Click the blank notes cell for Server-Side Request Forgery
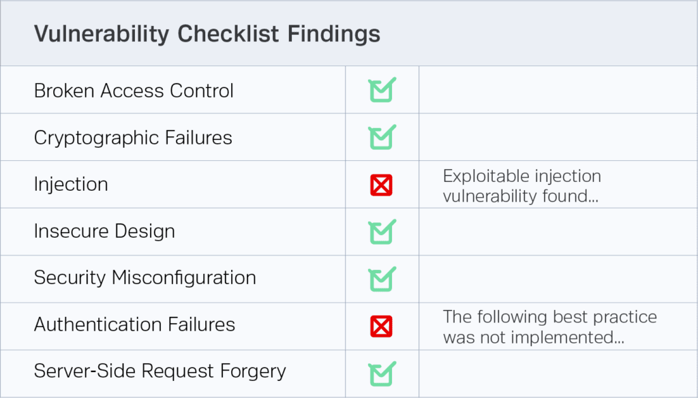 557,373
